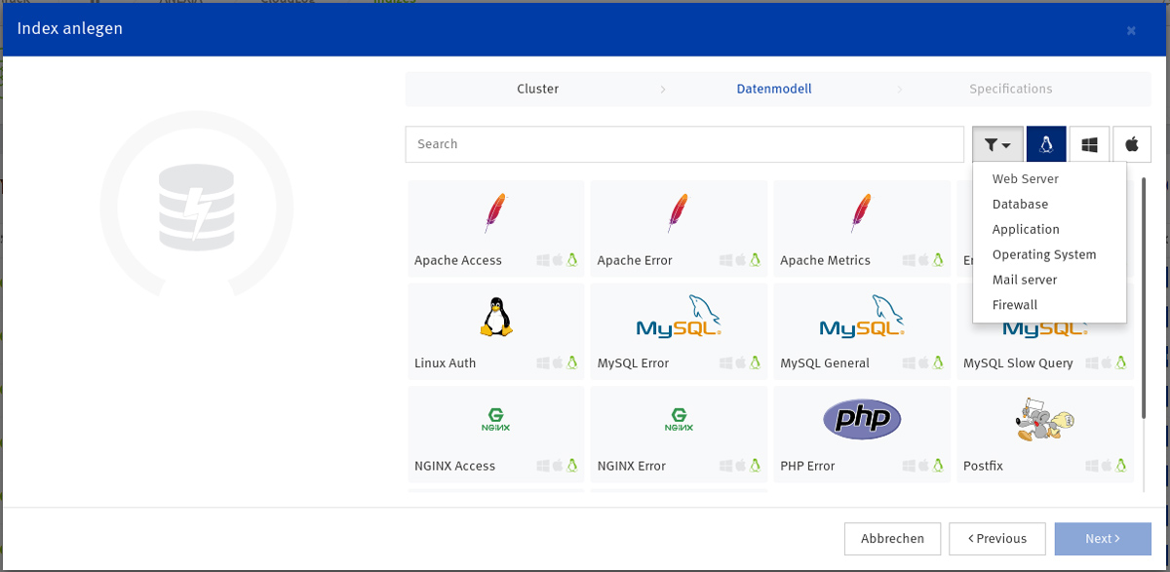This screenshot has width=1170, height=572.
Task: Click Apple support icon on Apache Access card
Action: click(559, 260)
